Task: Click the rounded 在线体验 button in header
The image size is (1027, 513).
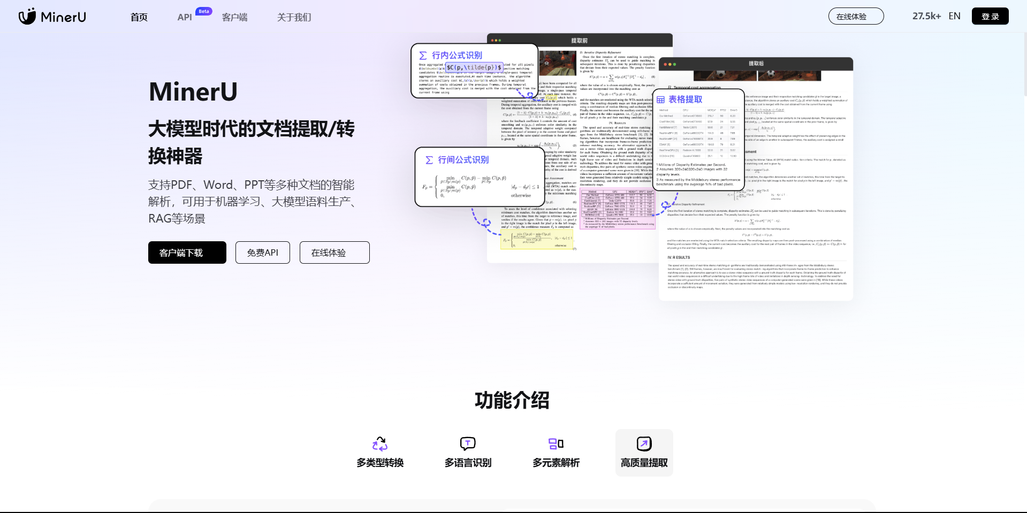Action: pos(856,16)
